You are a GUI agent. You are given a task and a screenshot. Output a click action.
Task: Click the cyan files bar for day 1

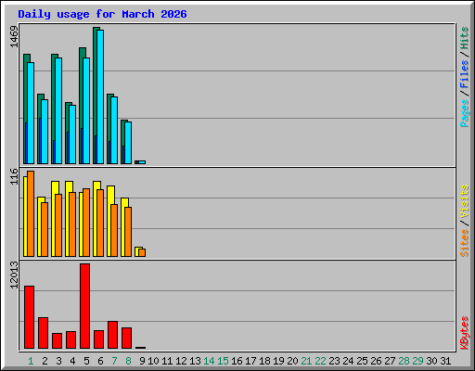31,113
